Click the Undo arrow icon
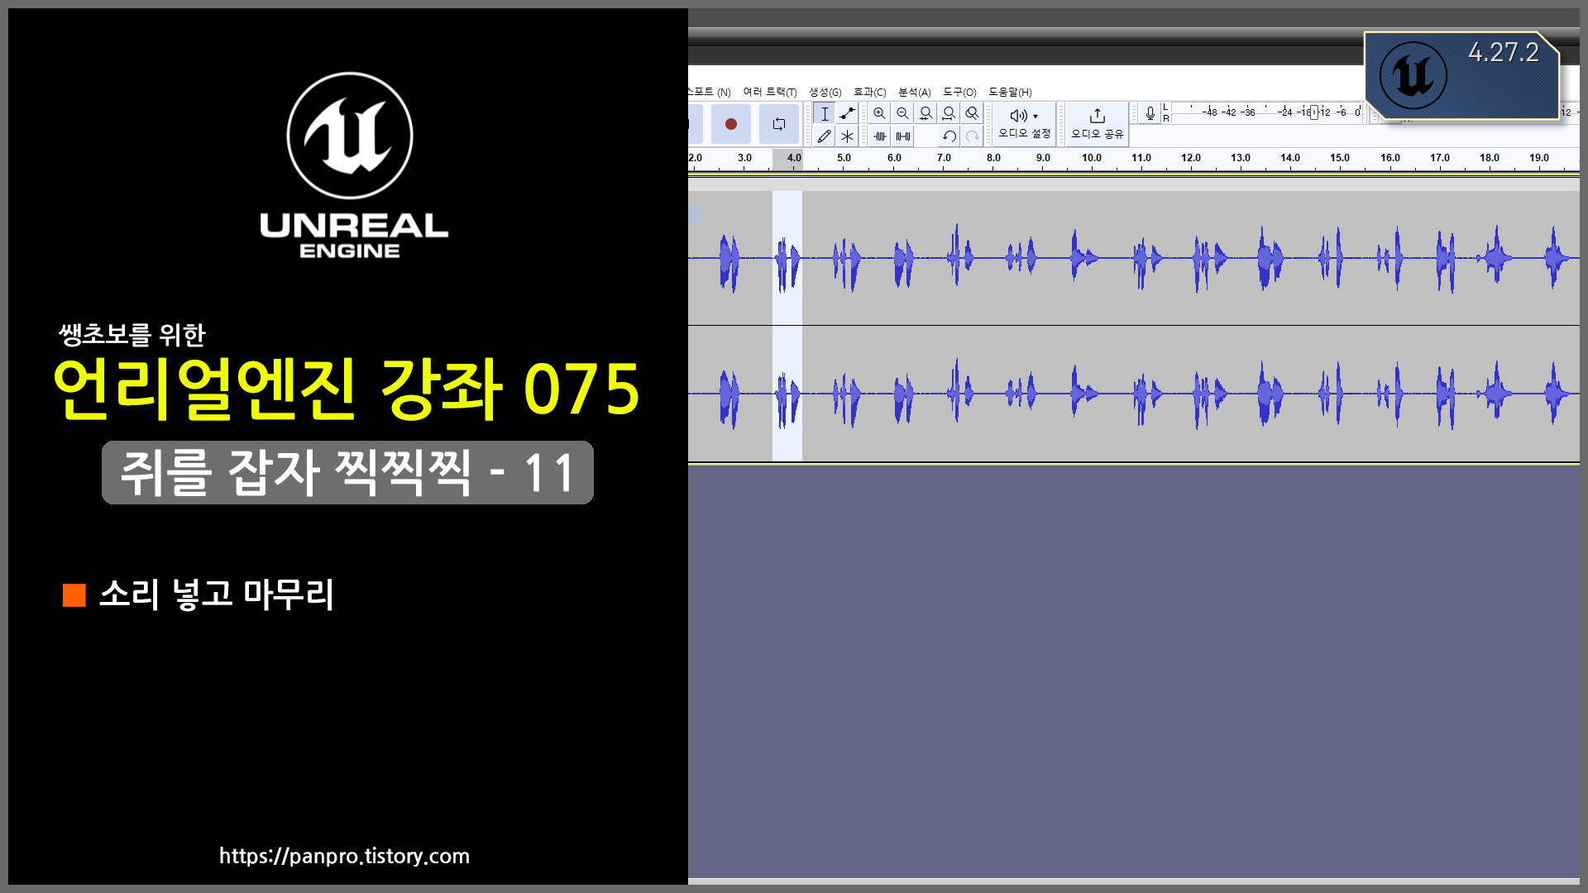1588x893 pixels. (949, 136)
